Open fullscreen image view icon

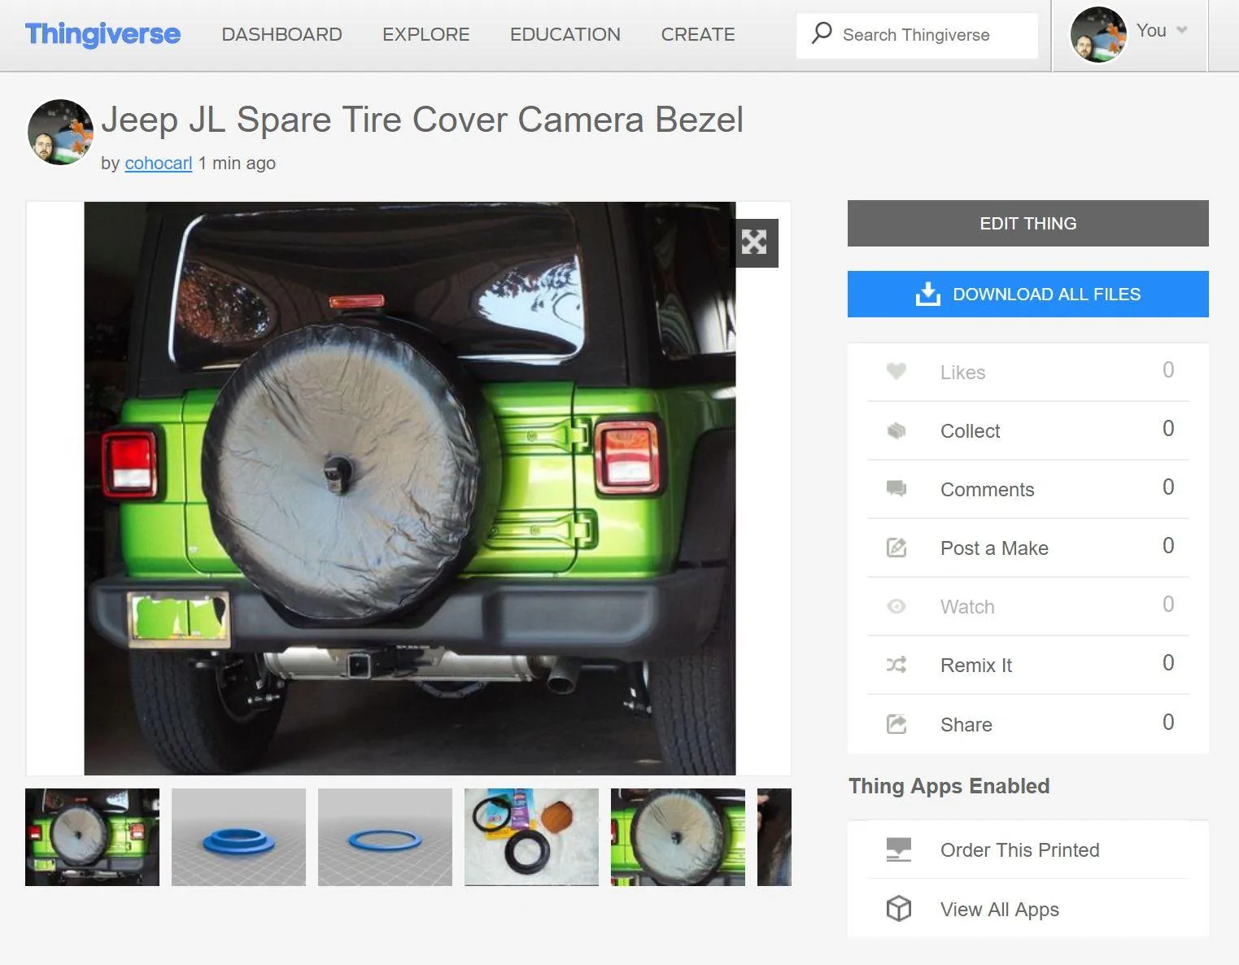754,242
